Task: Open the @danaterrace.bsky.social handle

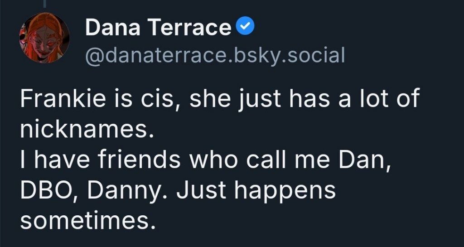Action: pyautogui.click(x=215, y=56)
